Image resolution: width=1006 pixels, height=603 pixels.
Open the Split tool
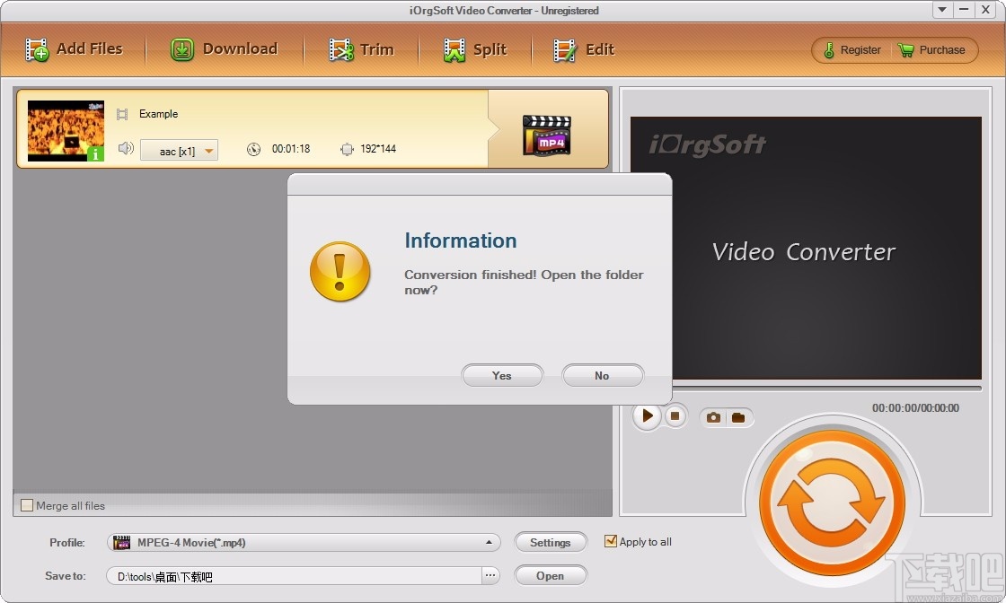tap(475, 49)
